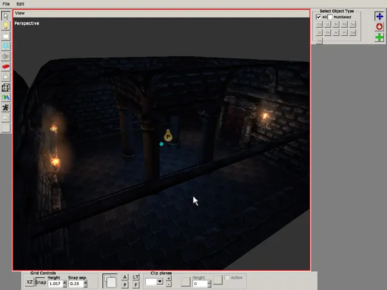Screen dimensions: 387x290
Task: Pick the red brick tool
Action: tap(5, 67)
